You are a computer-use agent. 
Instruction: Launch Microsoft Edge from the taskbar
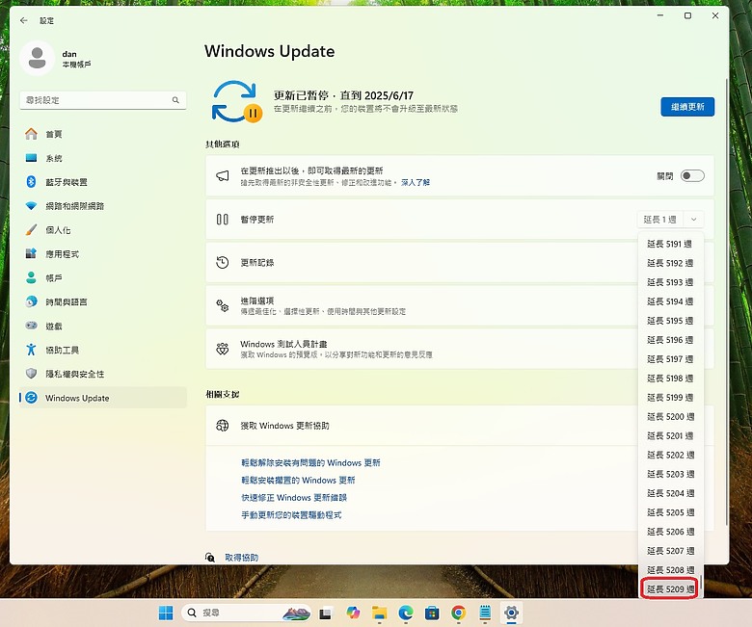(406, 613)
